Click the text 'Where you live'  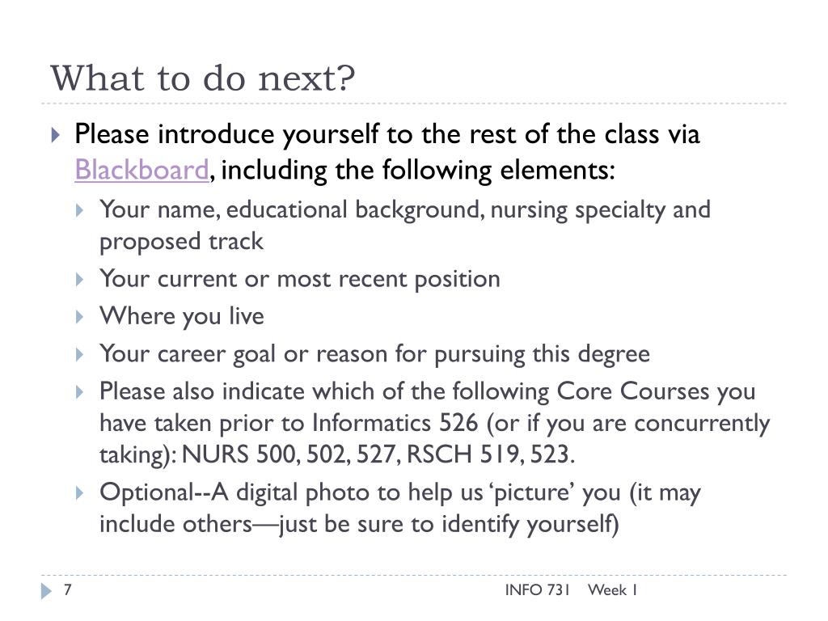pyautogui.click(x=182, y=317)
